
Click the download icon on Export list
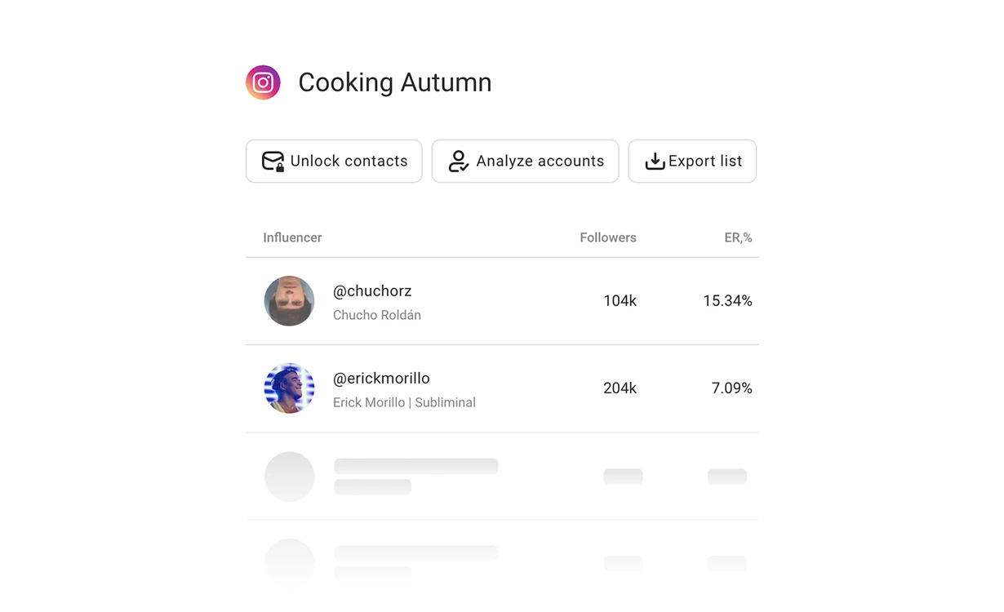pos(654,161)
